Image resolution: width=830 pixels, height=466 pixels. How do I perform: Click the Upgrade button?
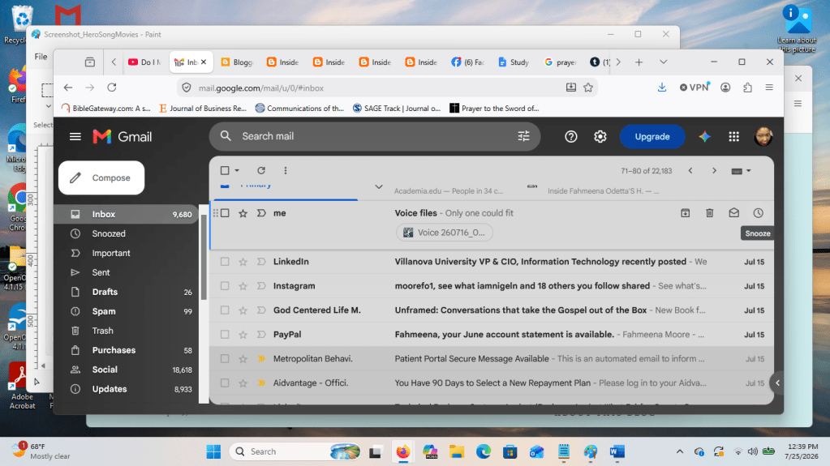[x=652, y=136]
